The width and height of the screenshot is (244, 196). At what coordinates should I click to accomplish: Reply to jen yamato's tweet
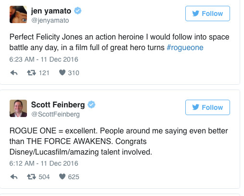coord(14,73)
